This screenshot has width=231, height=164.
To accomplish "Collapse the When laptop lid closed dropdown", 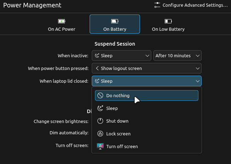I will (x=147, y=81).
